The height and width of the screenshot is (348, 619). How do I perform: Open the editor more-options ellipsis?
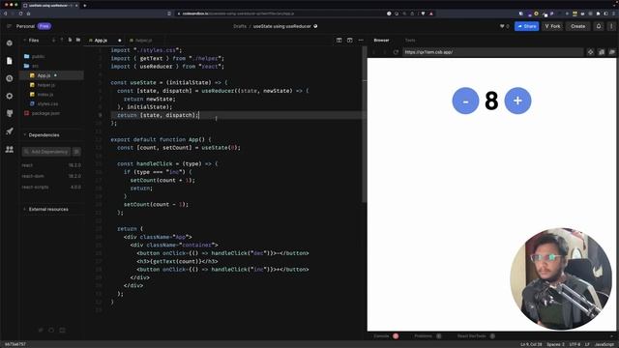361,41
